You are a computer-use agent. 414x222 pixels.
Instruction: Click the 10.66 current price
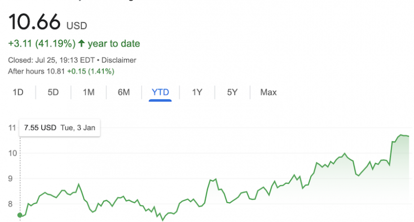coord(34,23)
